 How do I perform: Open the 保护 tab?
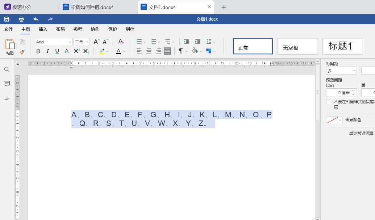pyautogui.click(x=113, y=29)
